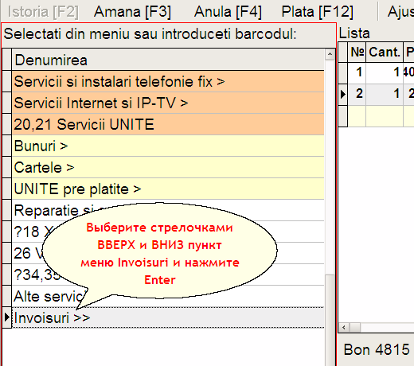This screenshot has width=414, height=366.
Task: Open the Cartele > category
Action: coord(168,167)
